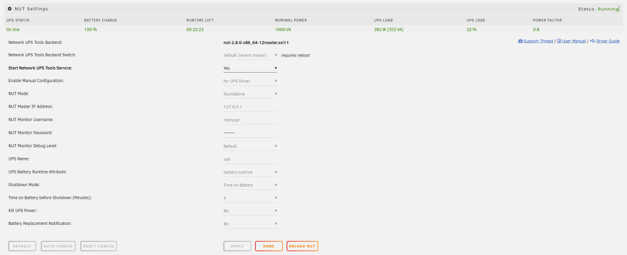
Task: Click the Apply button
Action: (237, 246)
